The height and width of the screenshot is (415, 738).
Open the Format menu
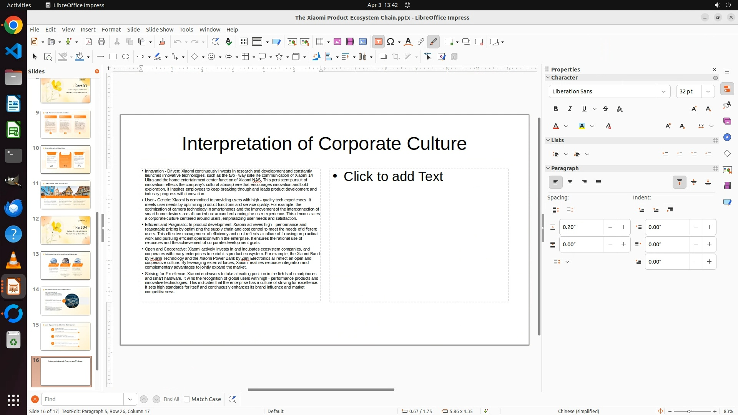click(111, 30)
